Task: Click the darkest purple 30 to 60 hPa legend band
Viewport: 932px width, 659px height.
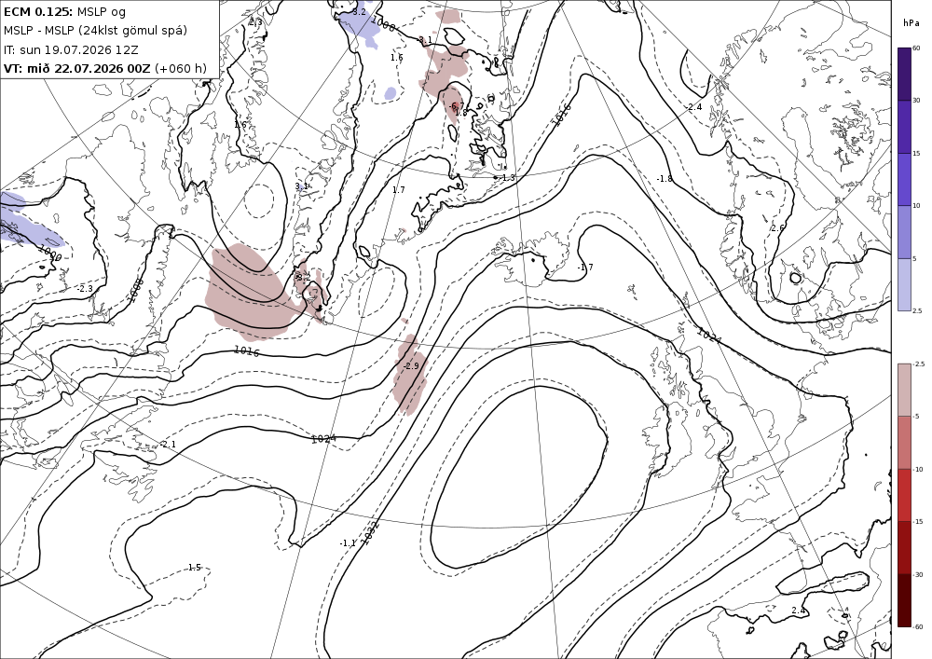Action: [x=904, y=75]
